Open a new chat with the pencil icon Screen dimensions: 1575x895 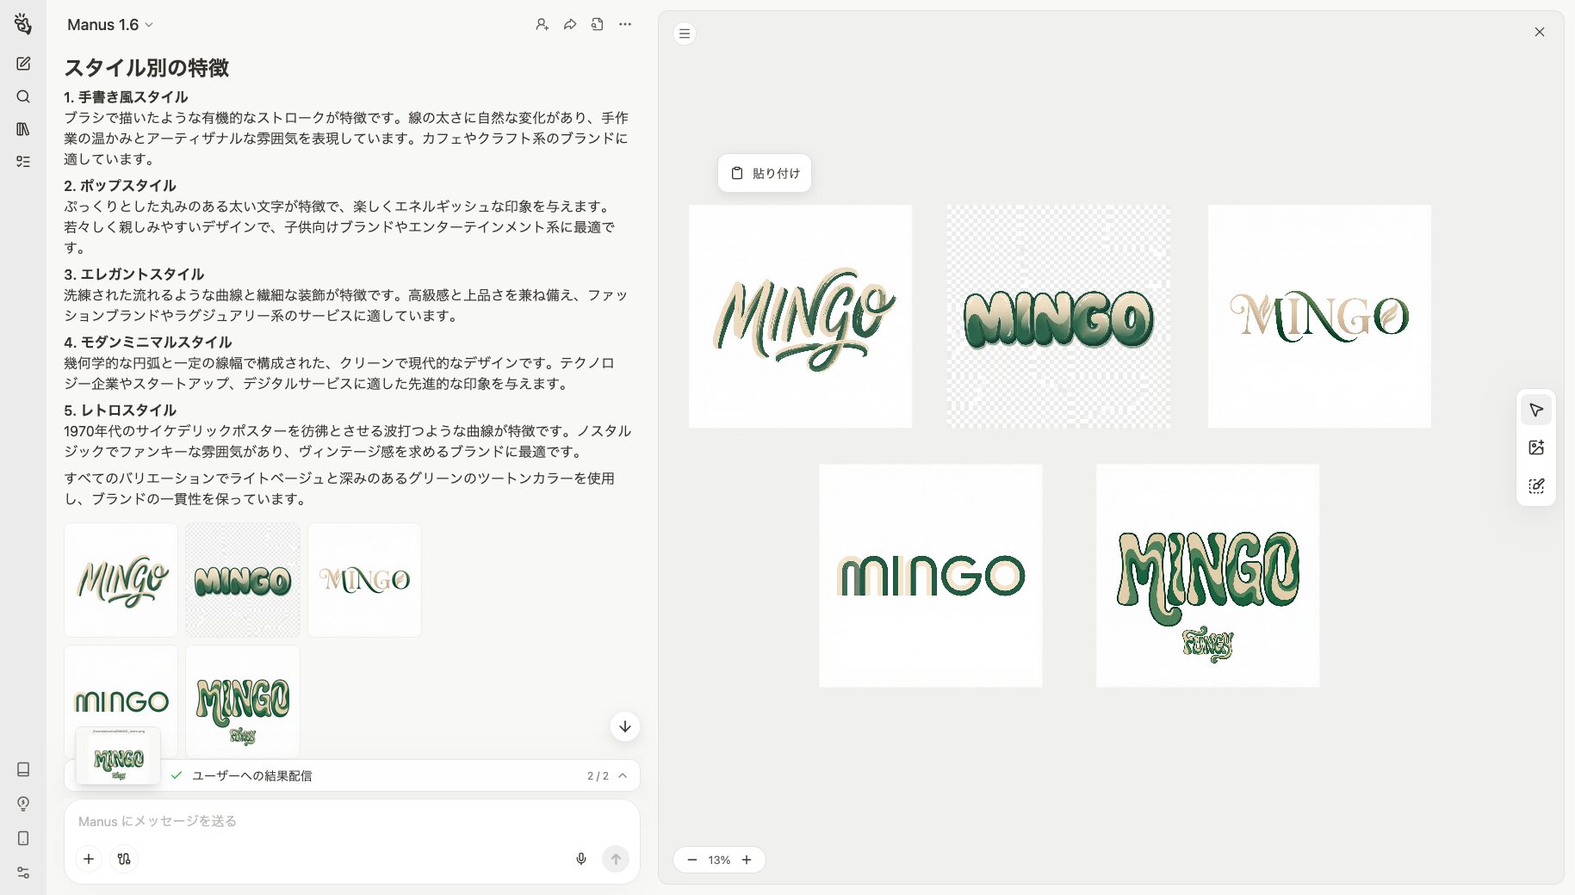(23, 63)
